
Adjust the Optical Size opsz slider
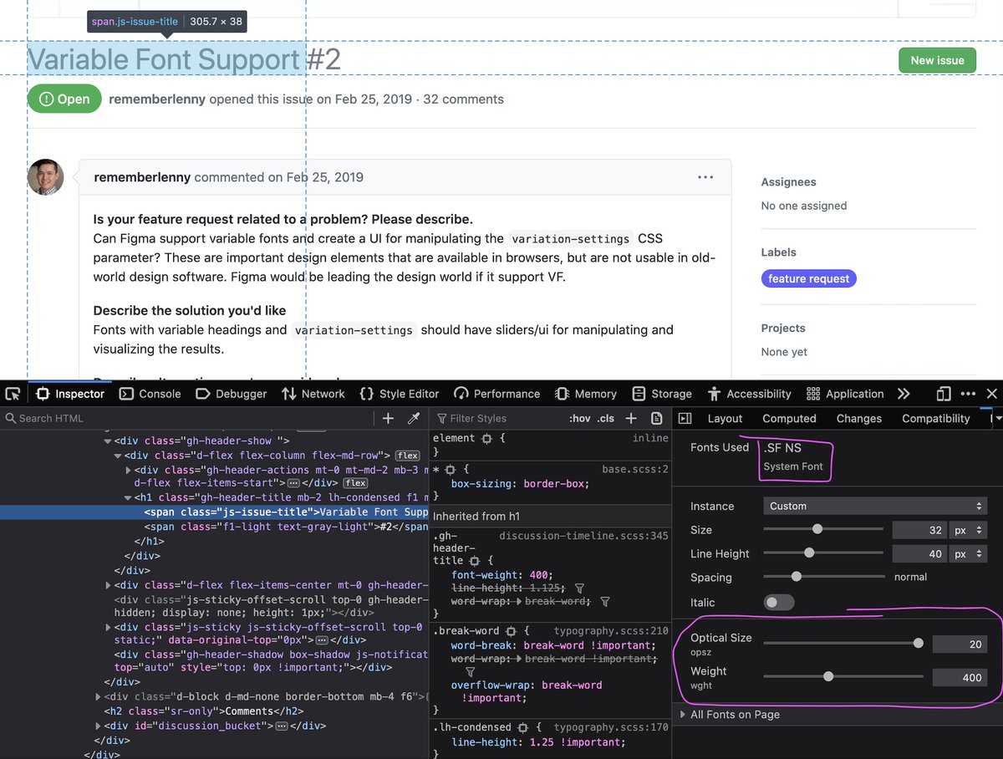[843, 643]
